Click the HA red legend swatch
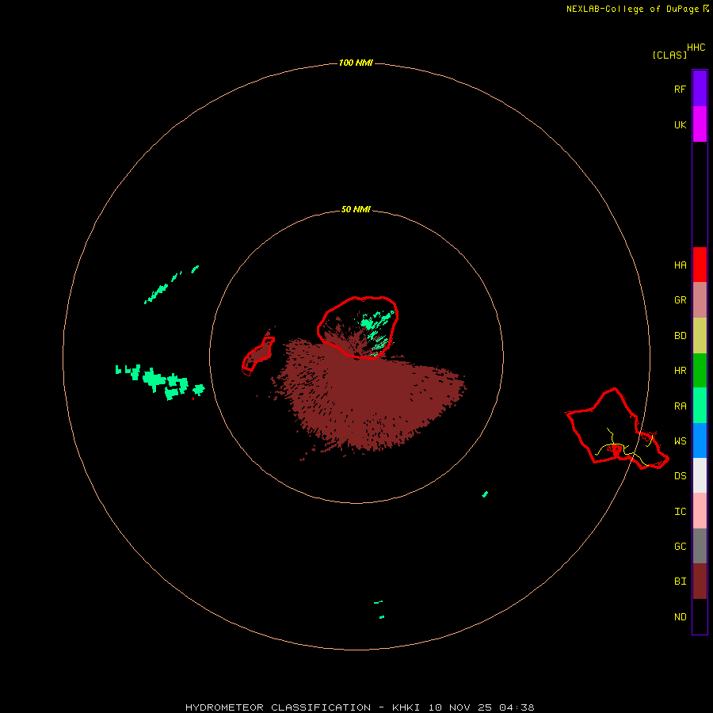 700,265
